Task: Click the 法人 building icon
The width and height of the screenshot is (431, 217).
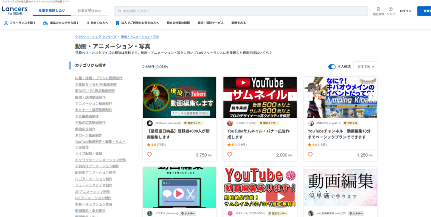Action: pos(117,23)
